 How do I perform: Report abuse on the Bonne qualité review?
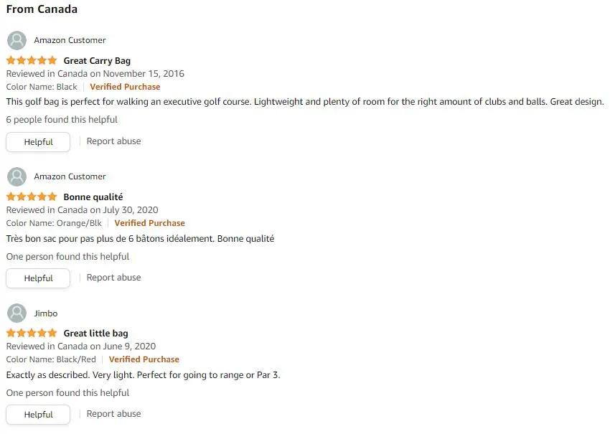(113, 278)
